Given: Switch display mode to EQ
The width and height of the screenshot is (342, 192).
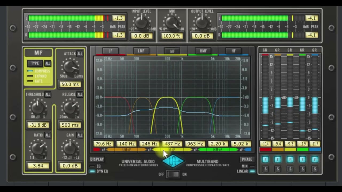Looking at the screenshot, I should [95, 166].
